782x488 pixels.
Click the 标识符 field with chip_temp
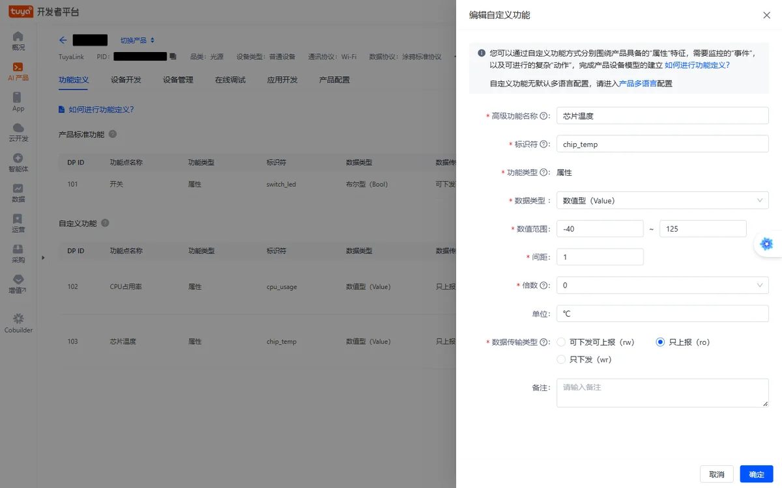[x=663, y=144]
